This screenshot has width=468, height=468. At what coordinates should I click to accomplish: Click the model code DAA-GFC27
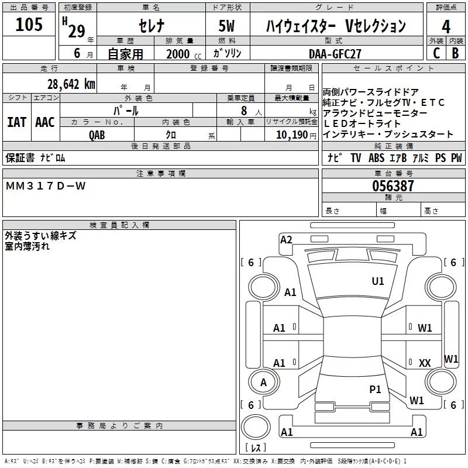click(335, 54)
